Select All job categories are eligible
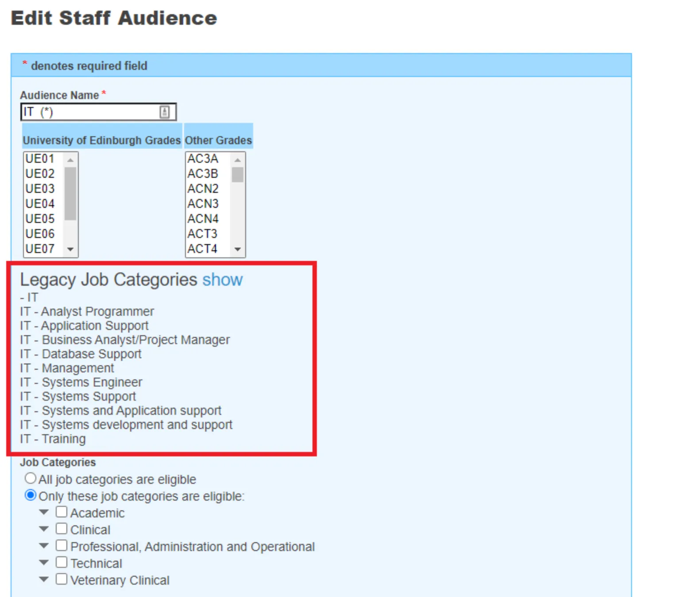This screenshot has width=678, height=597. 31,478
